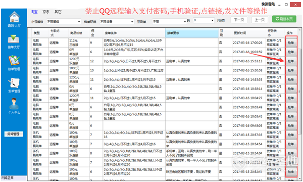This screenshot has width=303, height=182.
Task: Sort by the 付款方式 column header
Action: tap(59, 33)
